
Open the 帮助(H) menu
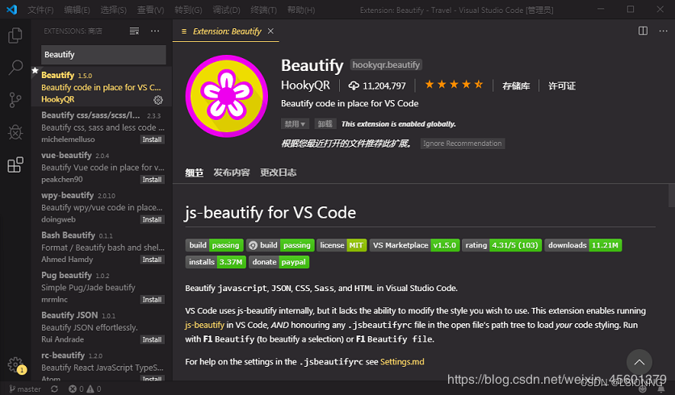pos(301,10)
